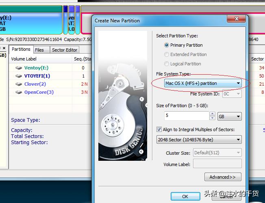Select Logical Partition radio button
The width and height of the screenshot is (265, 203).
[x=167, y=64]
